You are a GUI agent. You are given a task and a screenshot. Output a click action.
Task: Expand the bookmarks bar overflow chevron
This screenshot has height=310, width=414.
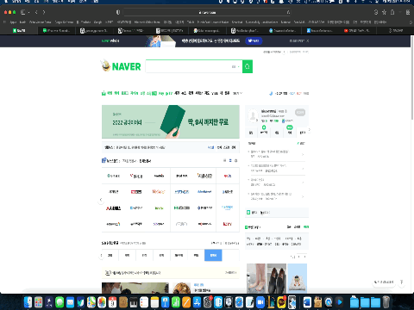coord(411,22)
